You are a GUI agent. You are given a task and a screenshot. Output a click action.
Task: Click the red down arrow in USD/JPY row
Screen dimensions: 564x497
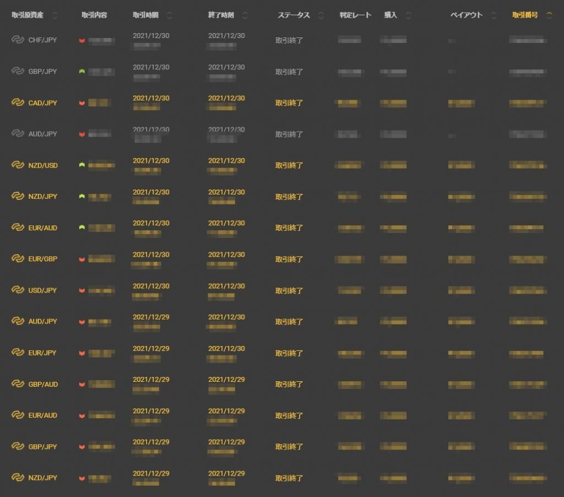point(82,291)
